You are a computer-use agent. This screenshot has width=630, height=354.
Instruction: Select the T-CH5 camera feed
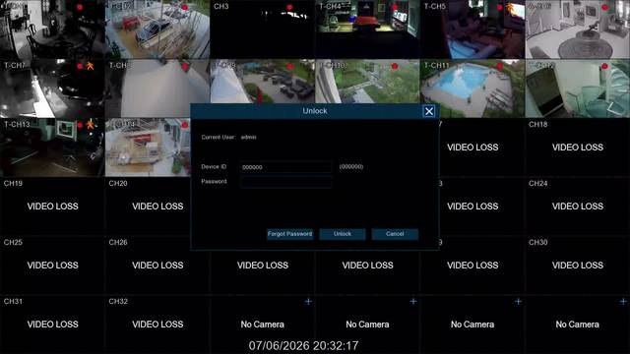[x=472, y=29]
